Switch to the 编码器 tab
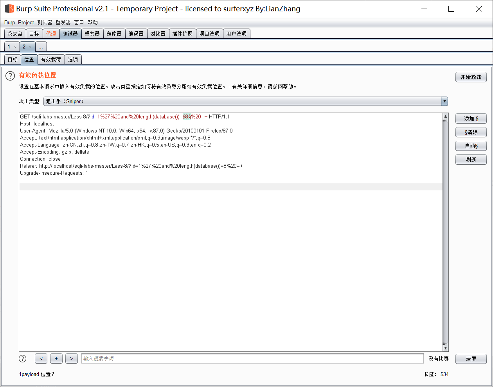493x387 pixels. click(136, 34)
